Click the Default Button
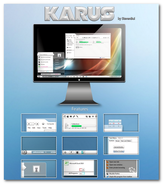Screen dimensions: 163x184 [119, 151]
